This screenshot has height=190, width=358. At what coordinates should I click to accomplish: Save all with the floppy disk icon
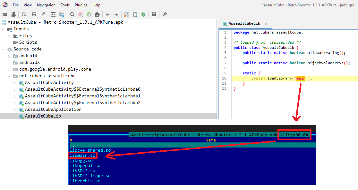(34, 15)
